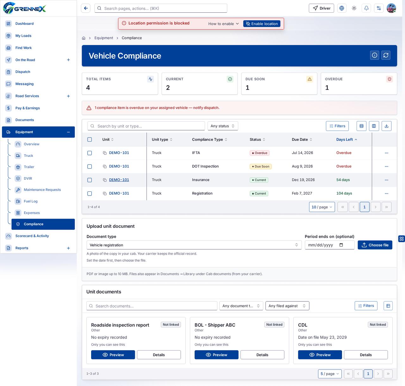405x386 pixels.
Task: Check the IFTA row checkbox
Action: (90, 153)
